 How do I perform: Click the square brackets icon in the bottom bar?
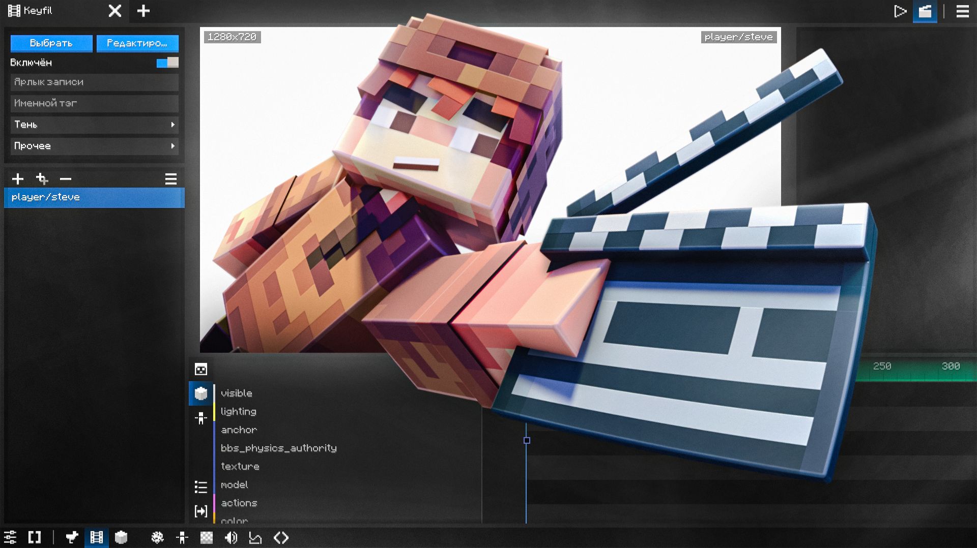pos(35,537)
